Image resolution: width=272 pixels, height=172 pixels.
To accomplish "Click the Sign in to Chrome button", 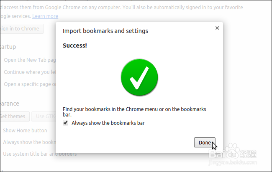I will tap(20, 29).
